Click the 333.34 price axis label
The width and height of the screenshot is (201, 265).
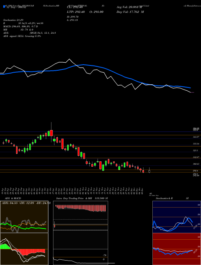click(x=196, y=144)
